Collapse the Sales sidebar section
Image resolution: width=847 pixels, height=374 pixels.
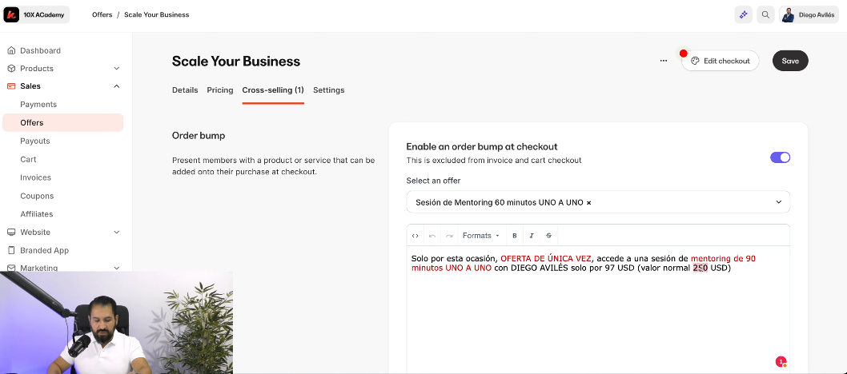click(117, 86)
